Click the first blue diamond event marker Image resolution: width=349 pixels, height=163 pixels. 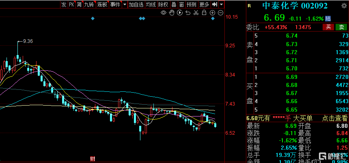pos(93,19)
